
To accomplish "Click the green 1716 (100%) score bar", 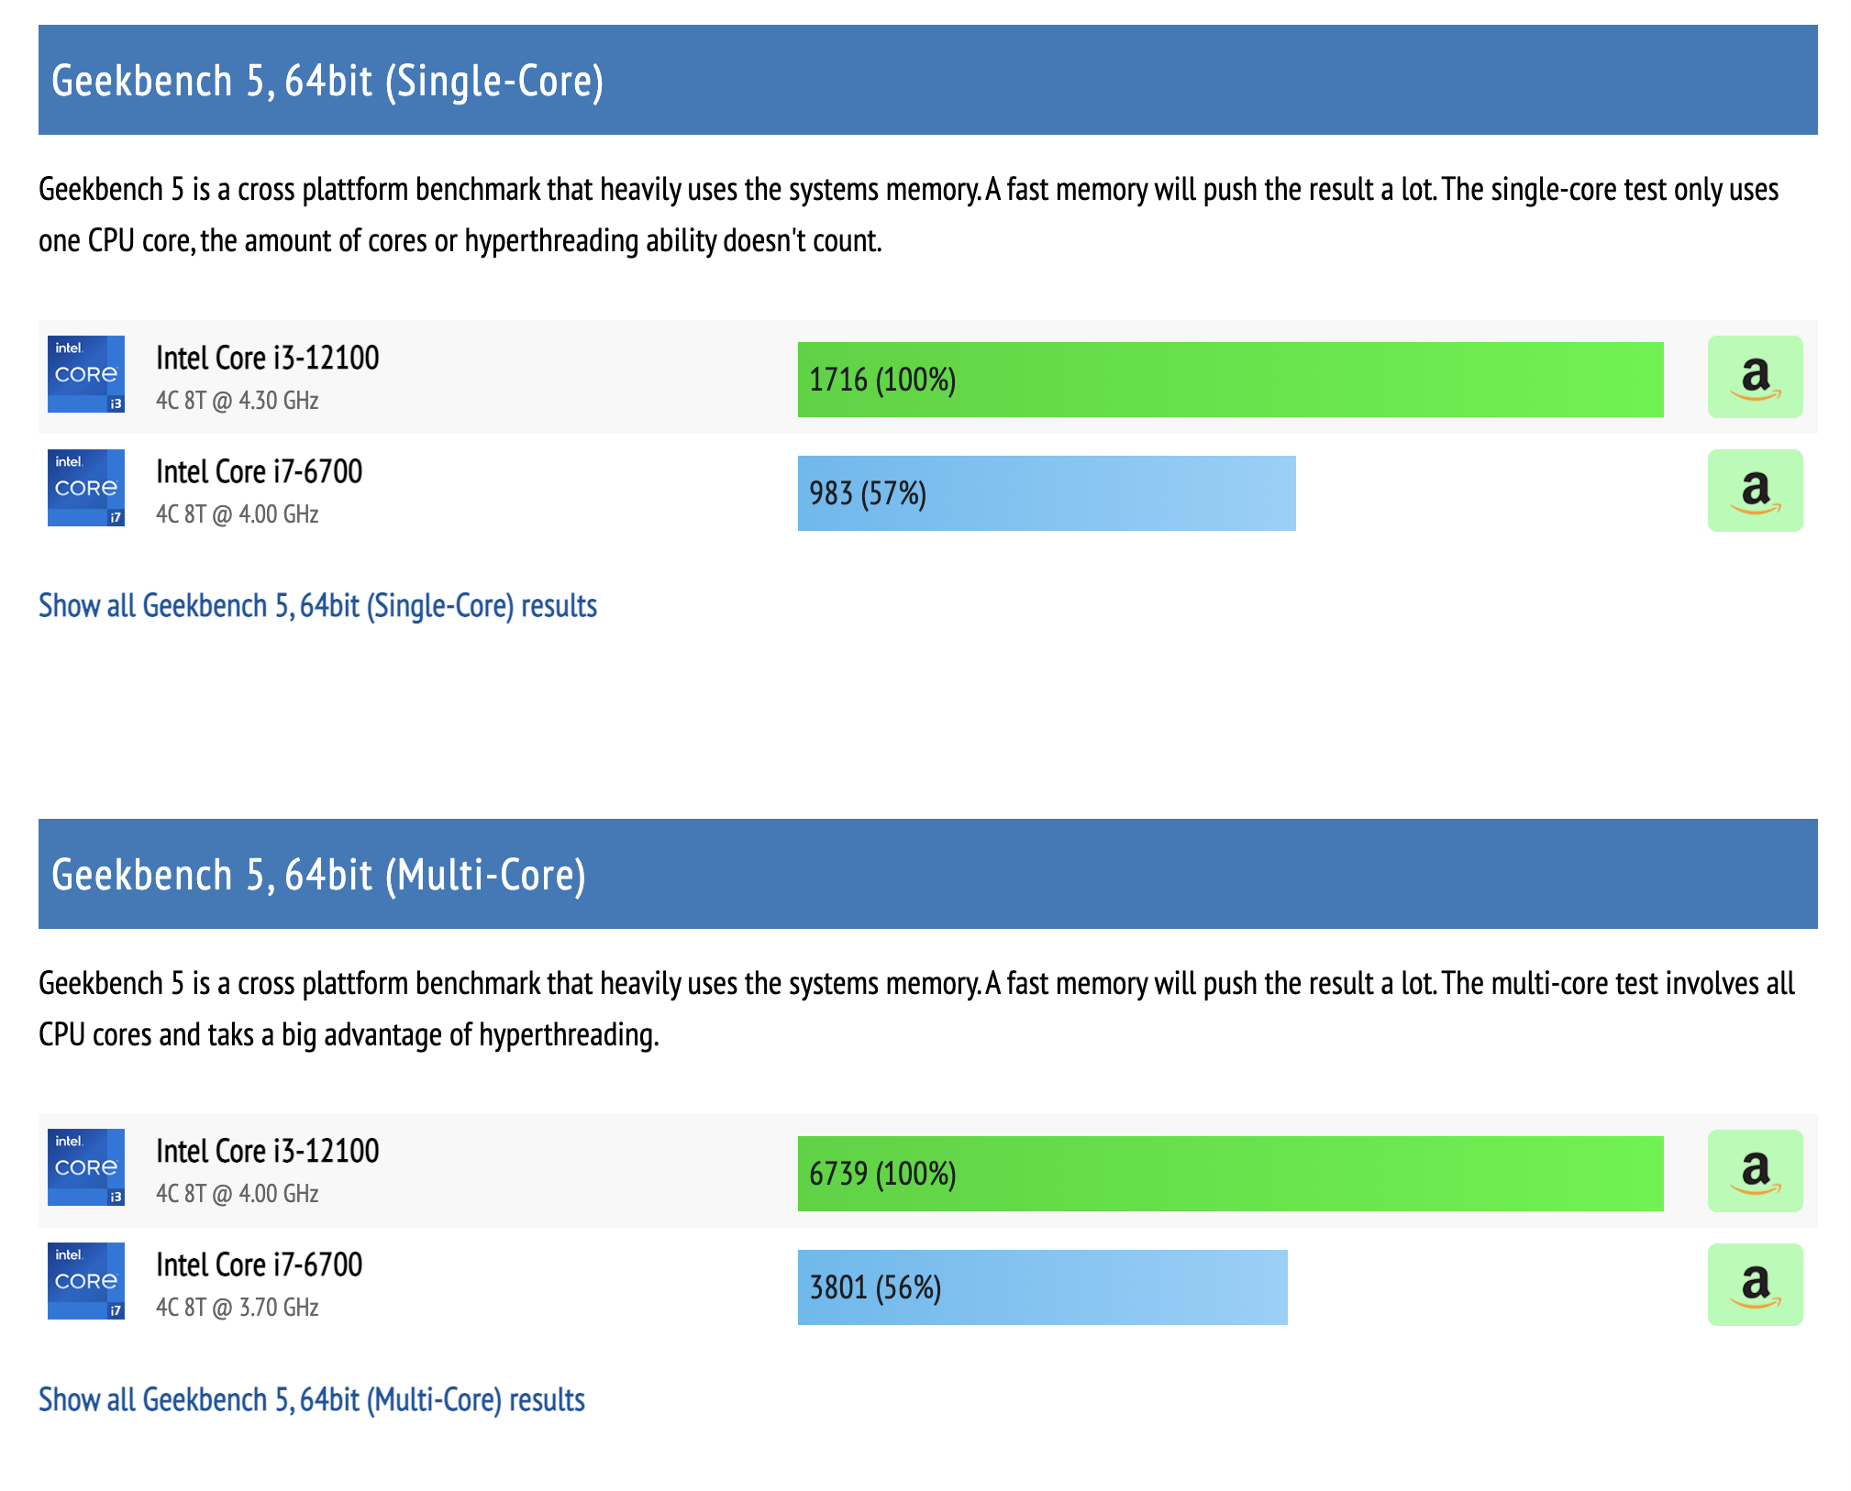I will click(x=1229, y=380).
